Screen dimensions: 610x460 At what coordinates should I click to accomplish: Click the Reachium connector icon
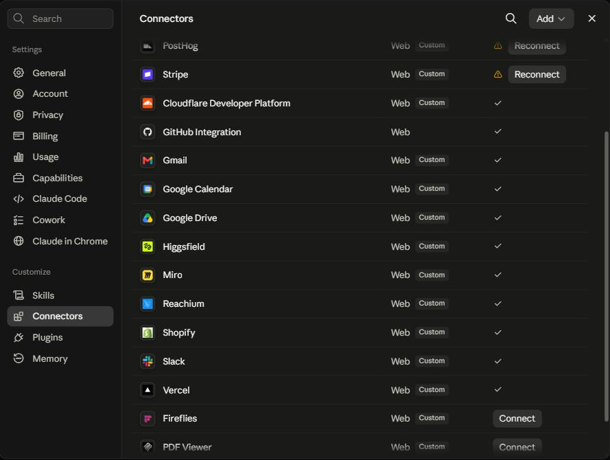pos(148,304)
